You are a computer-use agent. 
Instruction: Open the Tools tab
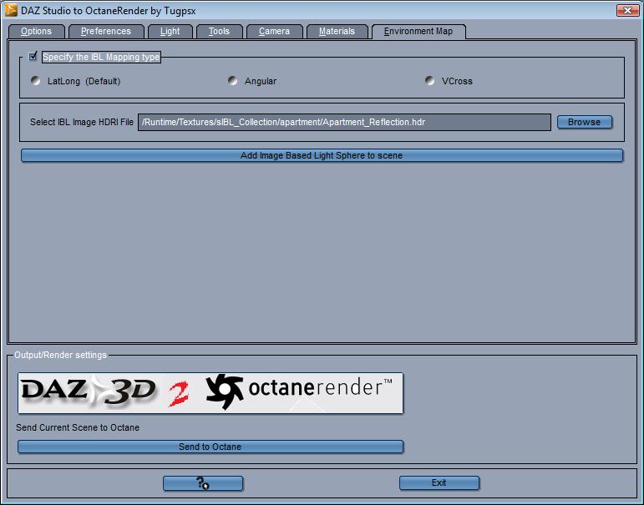(x=220, y=32)
